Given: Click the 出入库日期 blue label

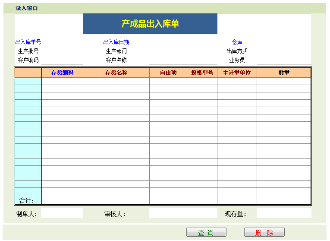Looking at the screenshot, I should point(116,42).
